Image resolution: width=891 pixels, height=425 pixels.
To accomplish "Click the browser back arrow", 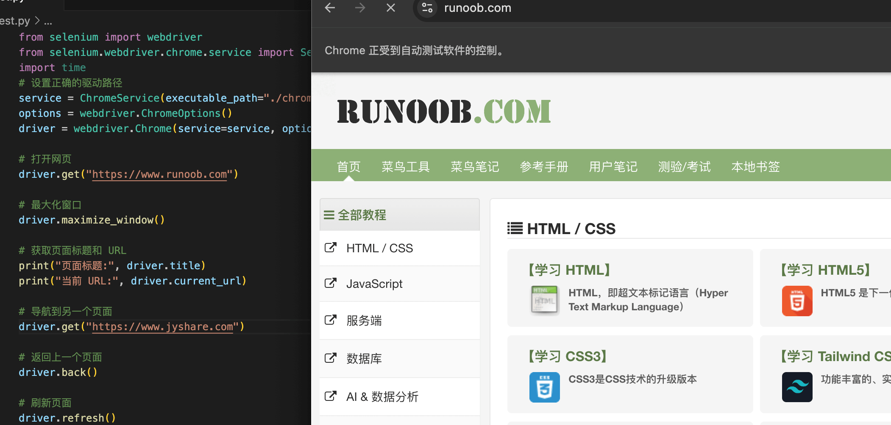I will click(330, 8).
